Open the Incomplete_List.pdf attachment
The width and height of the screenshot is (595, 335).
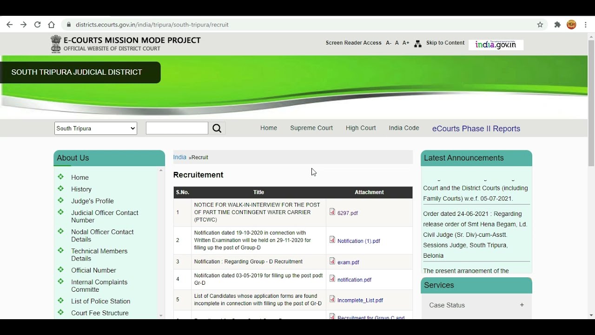point(360,301)
